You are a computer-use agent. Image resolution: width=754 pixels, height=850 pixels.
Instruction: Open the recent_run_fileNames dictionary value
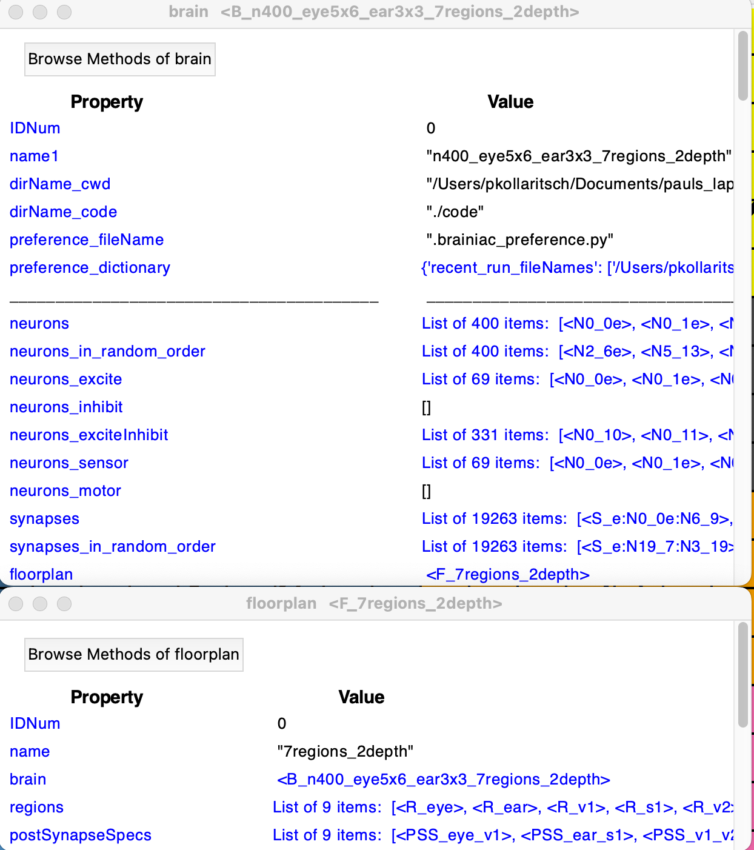coord(577,267)
